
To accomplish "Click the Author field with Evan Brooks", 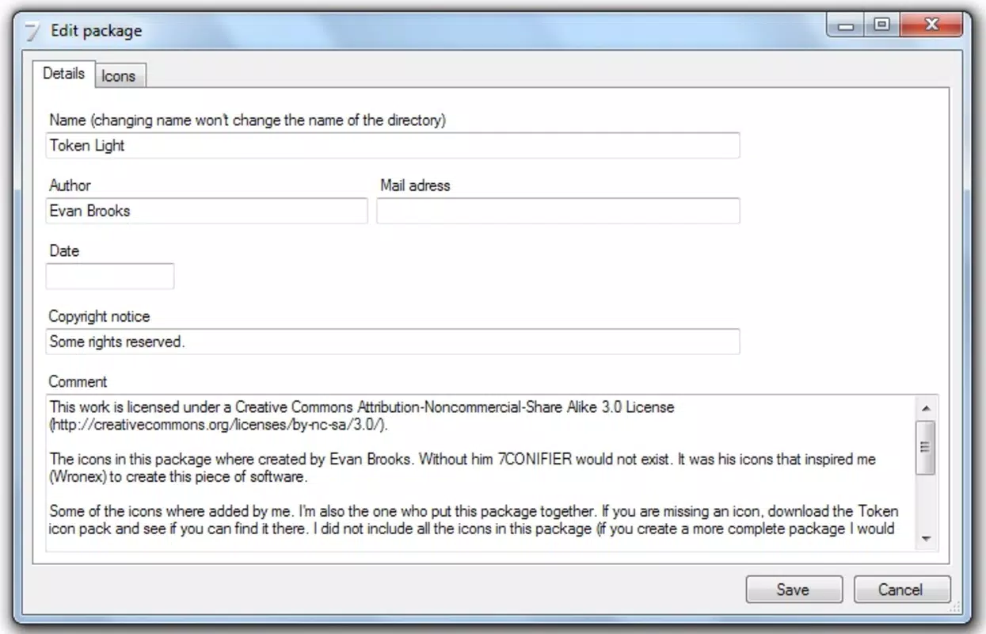I will (207, 211).
